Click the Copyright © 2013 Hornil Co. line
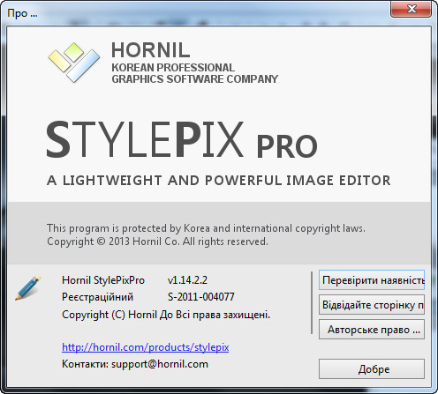The width and height of the screenshot is (438, 394). pos(157,242)
